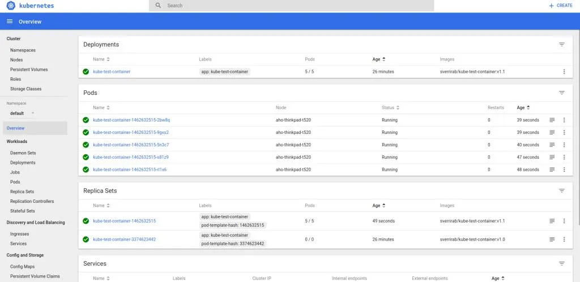Select Config Maps in the sidebar
The width and height of the screenshot is (580, 282).
click(x=22, y=267)
